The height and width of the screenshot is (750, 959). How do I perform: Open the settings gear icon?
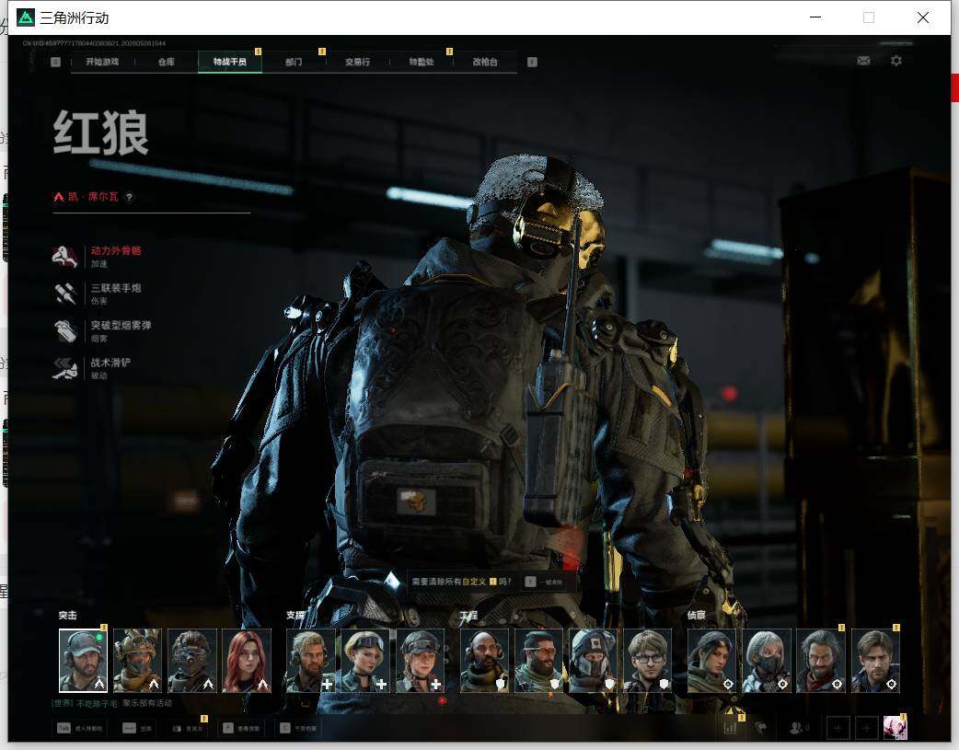pos(896,61)
